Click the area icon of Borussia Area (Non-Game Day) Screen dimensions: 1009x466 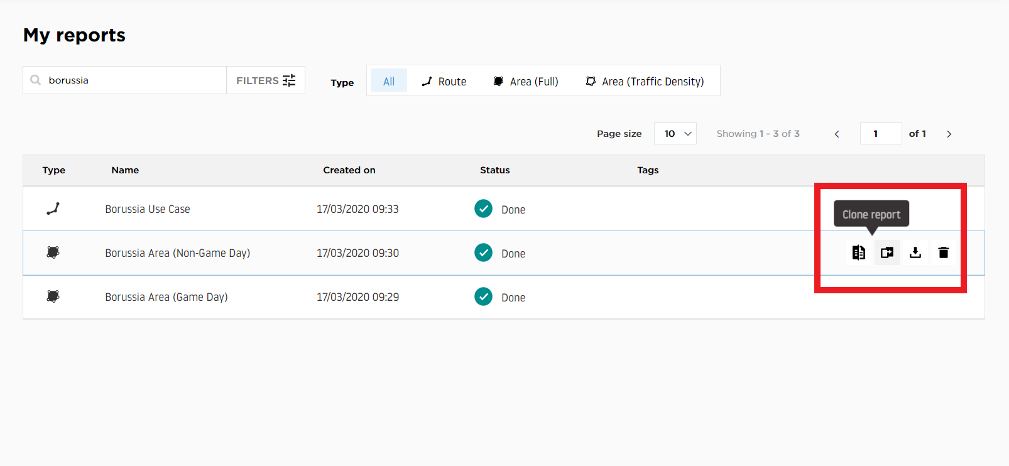coord(53,252)
